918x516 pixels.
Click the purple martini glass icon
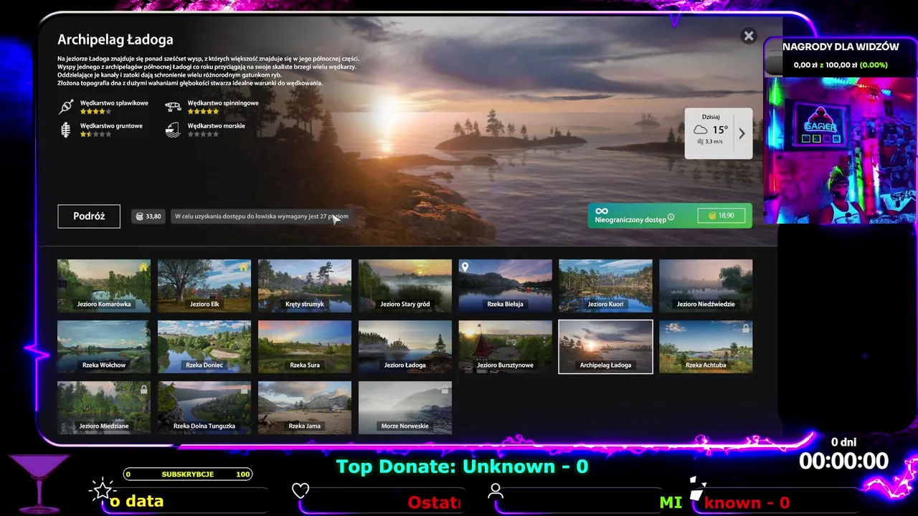pos(38,483)
